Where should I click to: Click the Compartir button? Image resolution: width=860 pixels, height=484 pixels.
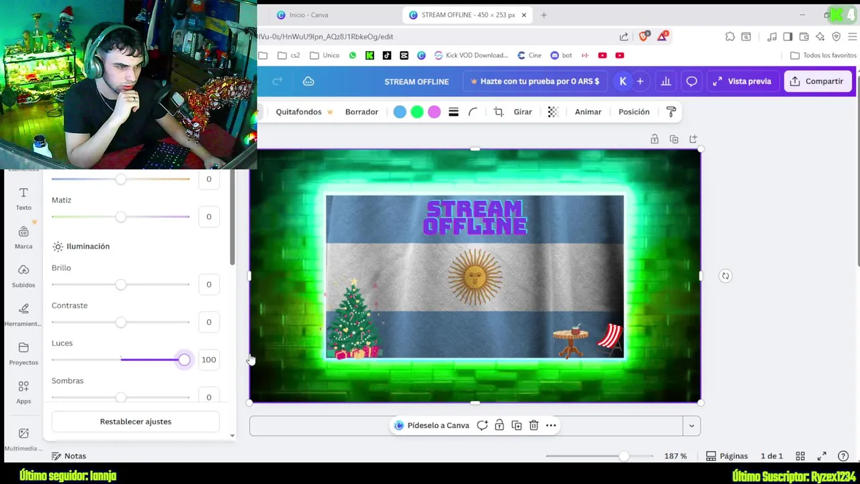(x=816, y=81)
